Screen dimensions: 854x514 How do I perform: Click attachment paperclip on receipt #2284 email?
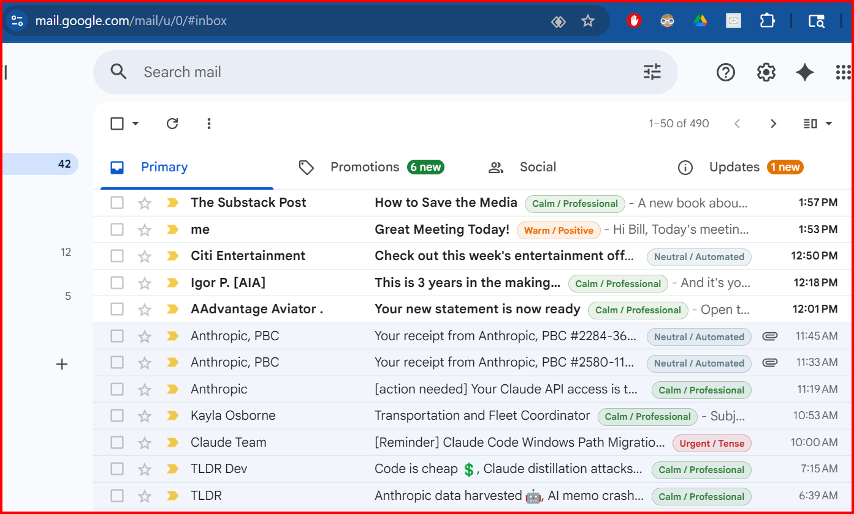(770, 336)
